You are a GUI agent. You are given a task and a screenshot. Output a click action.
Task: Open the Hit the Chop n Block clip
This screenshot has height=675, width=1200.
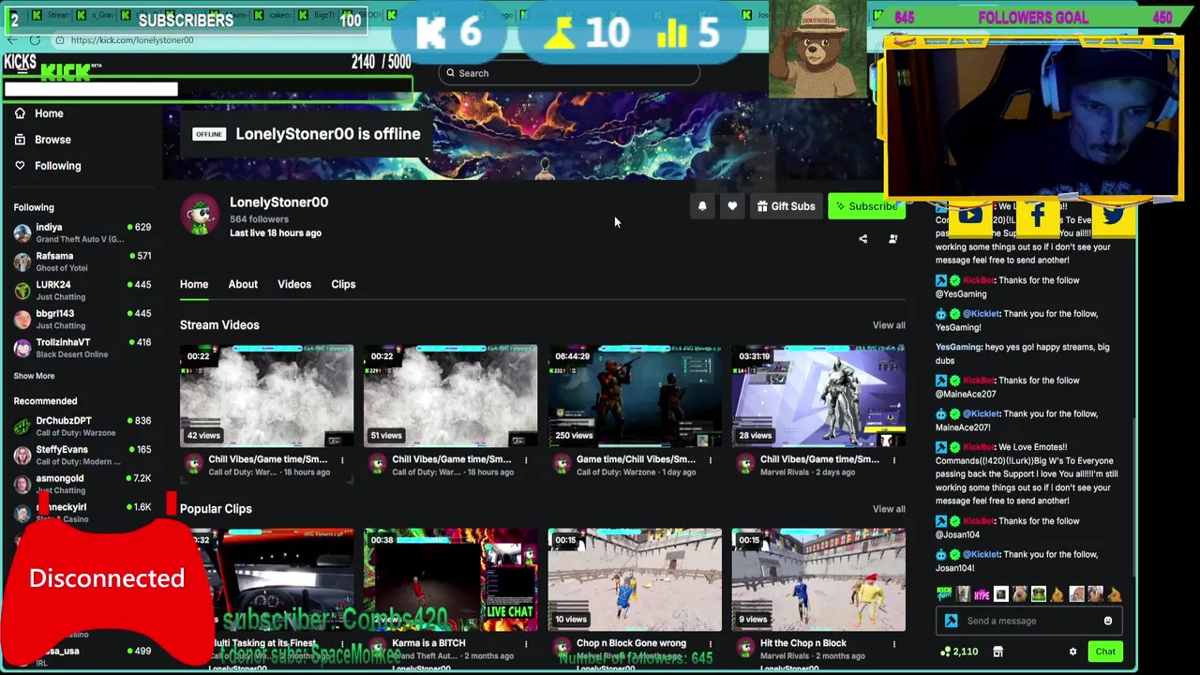tap(818, 579)
